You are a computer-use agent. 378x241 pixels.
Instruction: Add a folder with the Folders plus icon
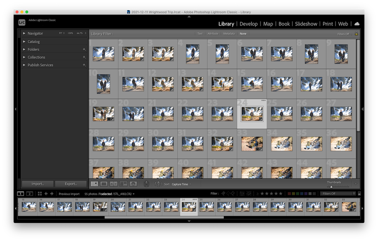[x=84, y=49]
